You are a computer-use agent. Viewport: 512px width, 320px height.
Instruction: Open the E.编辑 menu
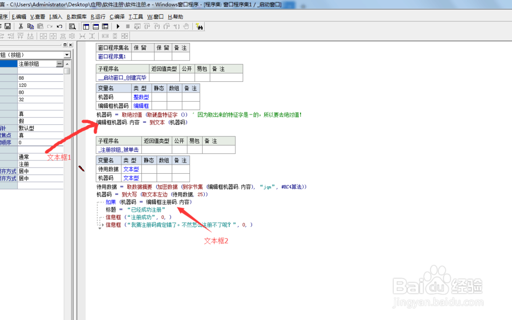(18, 17)
